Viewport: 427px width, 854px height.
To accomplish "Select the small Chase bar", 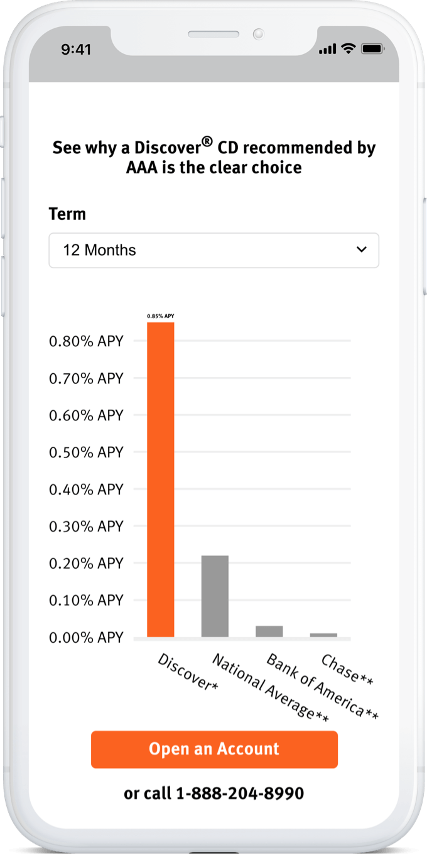I will (323, 635).
